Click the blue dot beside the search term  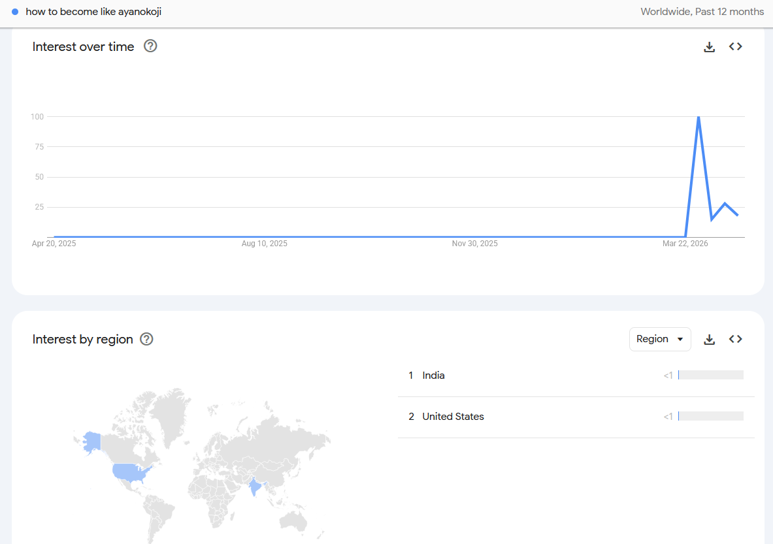click(x=15, y=12)
